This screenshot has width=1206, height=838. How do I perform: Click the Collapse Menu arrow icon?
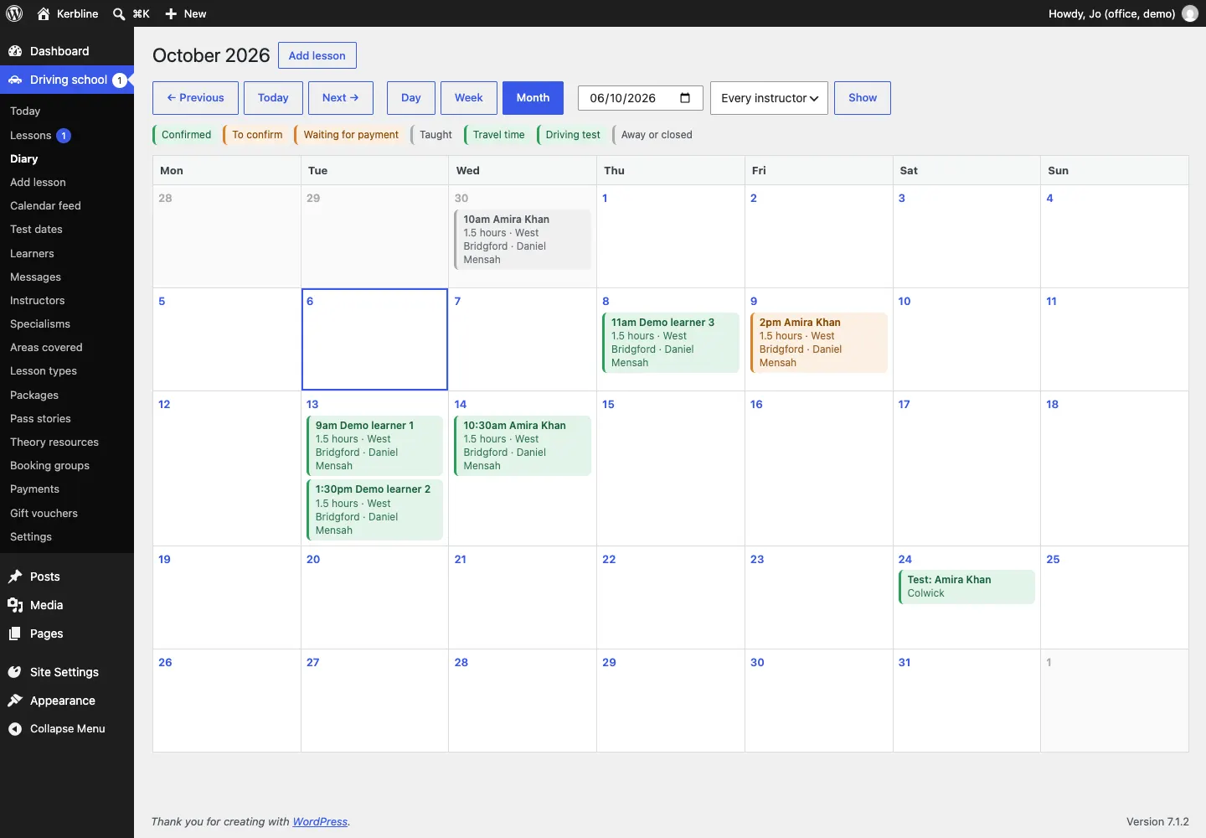(x=15, y=729)
